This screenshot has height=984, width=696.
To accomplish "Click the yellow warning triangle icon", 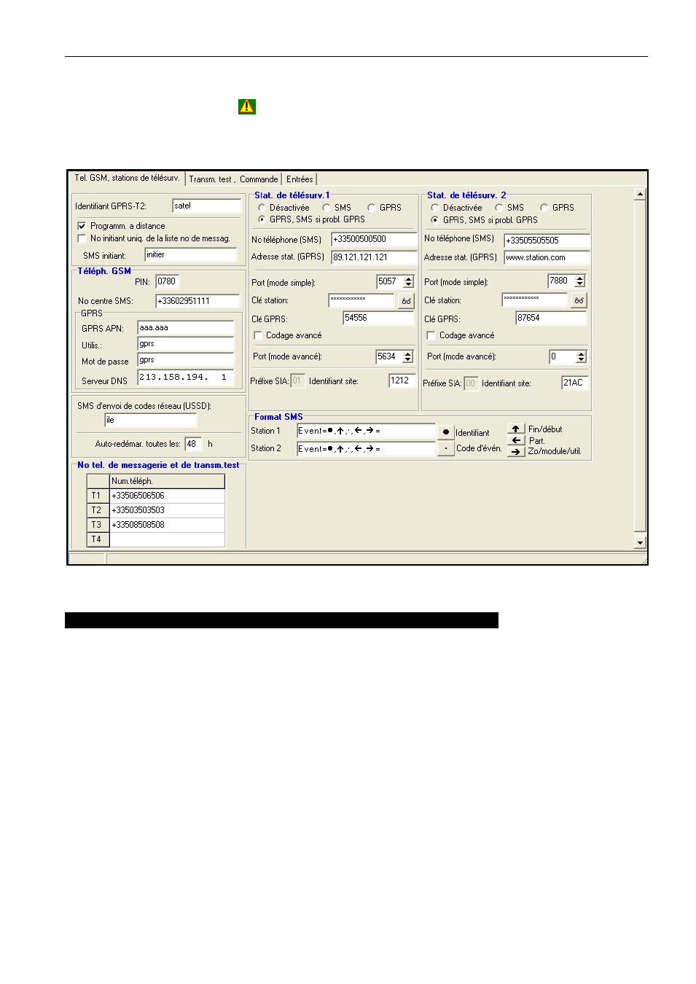I will pyautogui.click(x=247, y=106).
